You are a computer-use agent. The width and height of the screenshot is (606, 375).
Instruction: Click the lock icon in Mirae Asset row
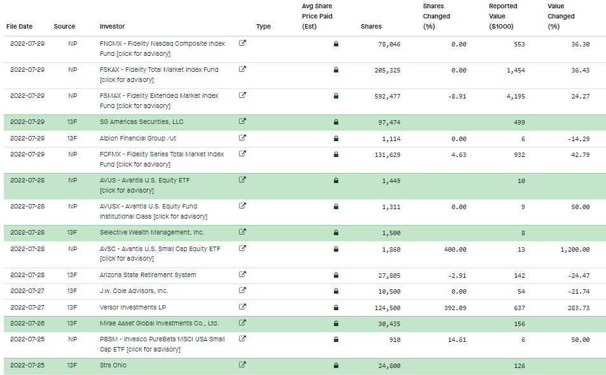pyautogui.click(x=336, y=324)
